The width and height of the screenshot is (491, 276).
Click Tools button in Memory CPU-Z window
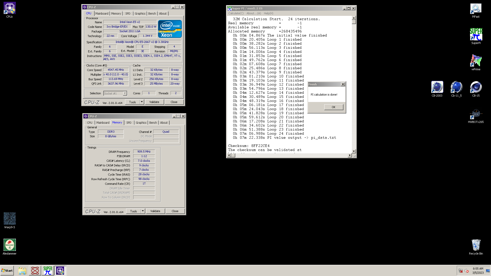pos(133,211)
